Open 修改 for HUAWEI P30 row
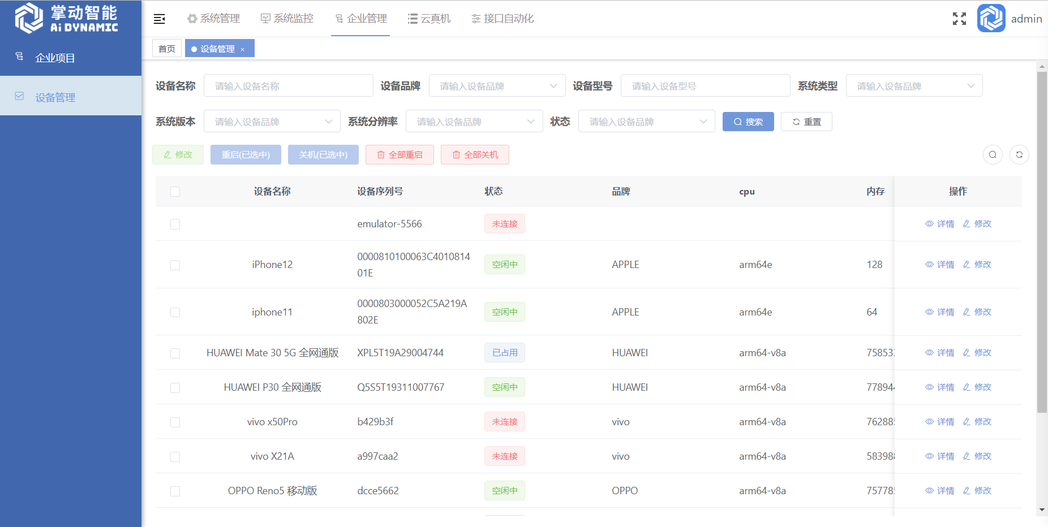Image resolution: width=1048 pixels, height=527 pixels. pyautogui.click(x=977, y=387)
